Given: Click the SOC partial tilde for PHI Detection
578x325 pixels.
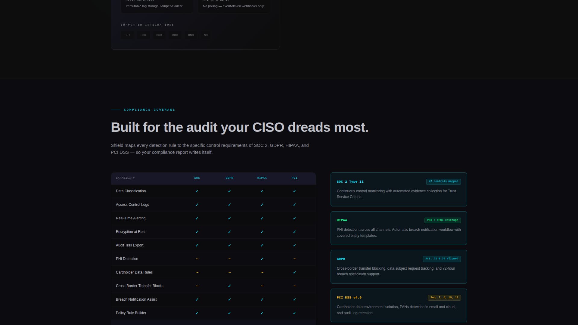Looking at the screenshot, I should [197, 259].
